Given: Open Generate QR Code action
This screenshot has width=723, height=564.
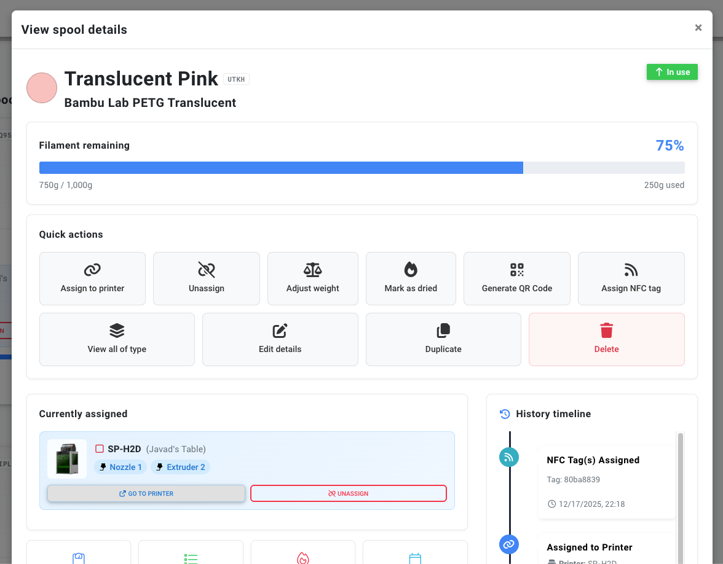Looking at the screenshot, I should tap(516, 278).
